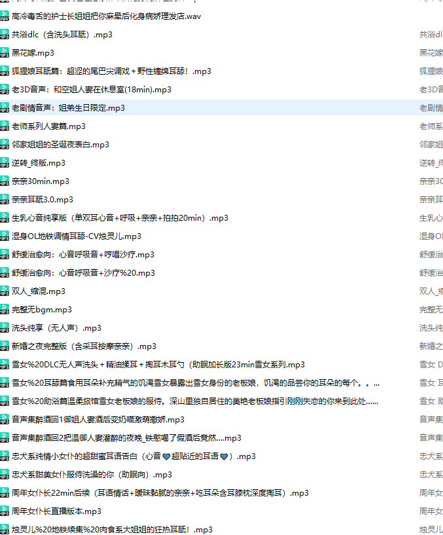Viewport: 443px width, 535px height.
Task: Click the icon beside 洗头纯享（无人声）.mp3
Action: point(5,328)
